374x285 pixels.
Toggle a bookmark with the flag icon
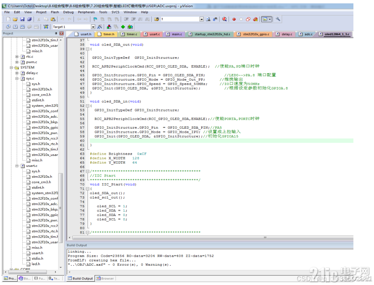tap(95, 19)
